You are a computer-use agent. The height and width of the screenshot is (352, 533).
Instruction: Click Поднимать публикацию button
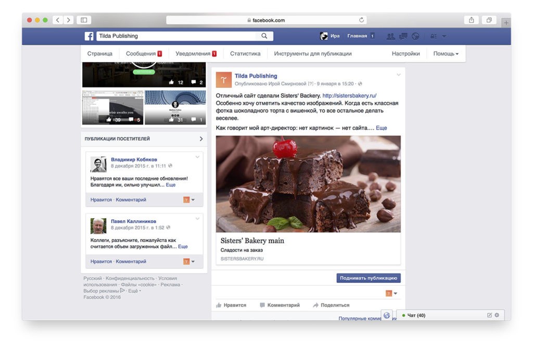(x=369, y=278)
